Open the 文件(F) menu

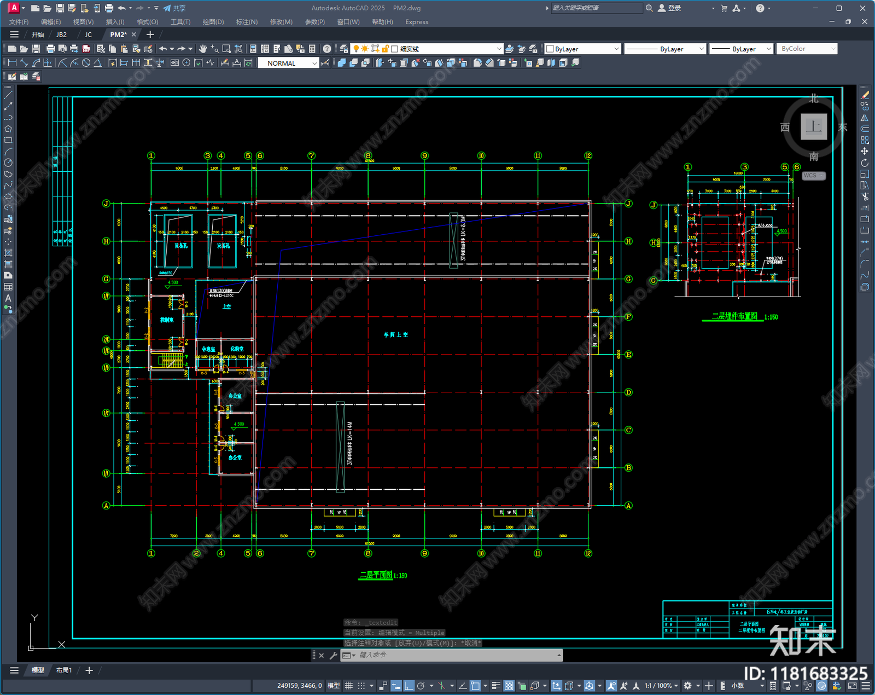click(x=19, y=22)
